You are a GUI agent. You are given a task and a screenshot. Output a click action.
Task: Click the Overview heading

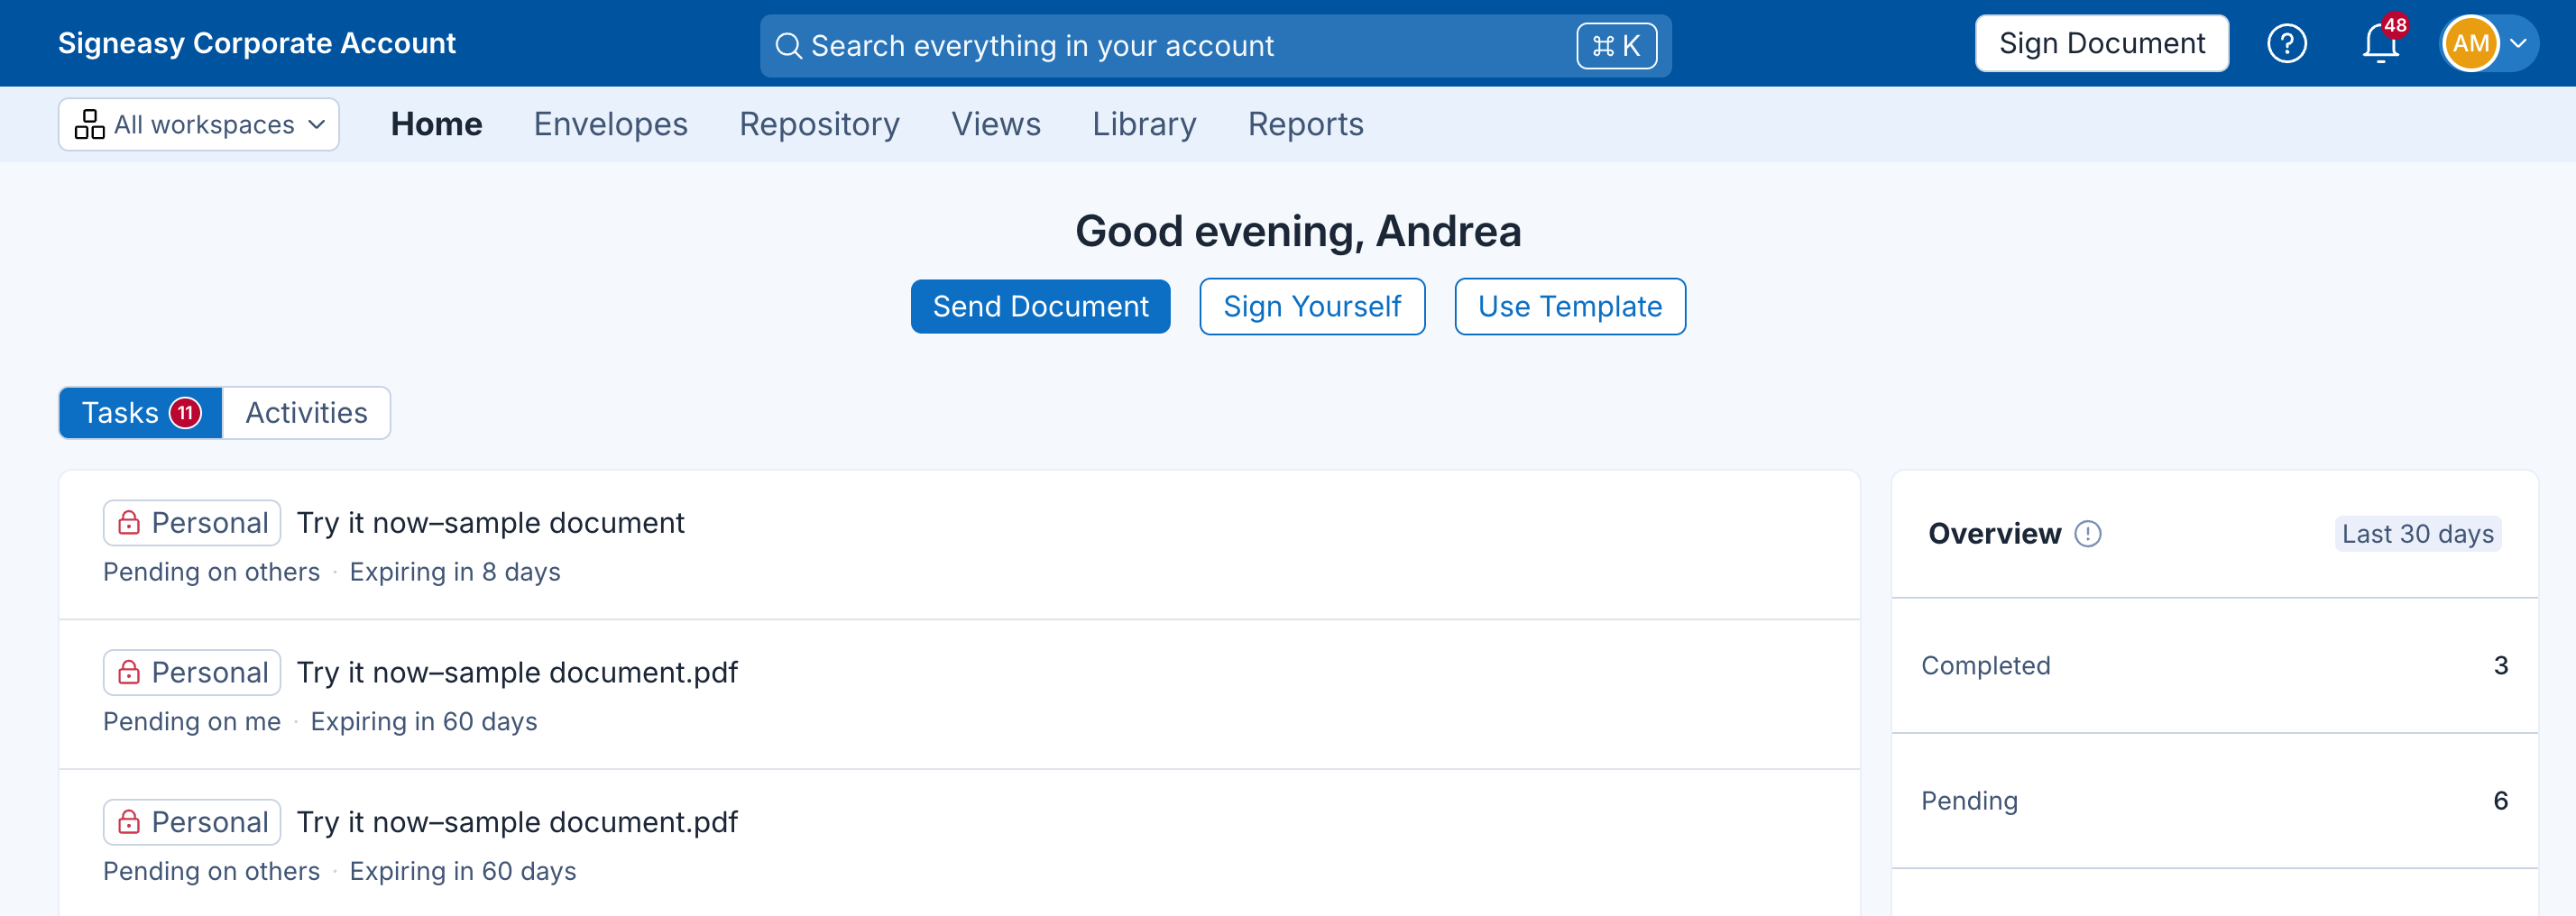pyautogui.click(x=1994, y=534)
